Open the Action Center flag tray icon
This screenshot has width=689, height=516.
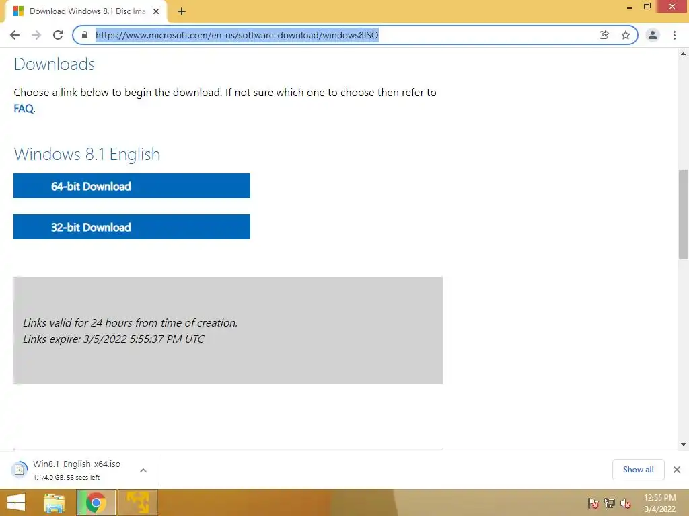pyautogui.click(x=593, y=503)
